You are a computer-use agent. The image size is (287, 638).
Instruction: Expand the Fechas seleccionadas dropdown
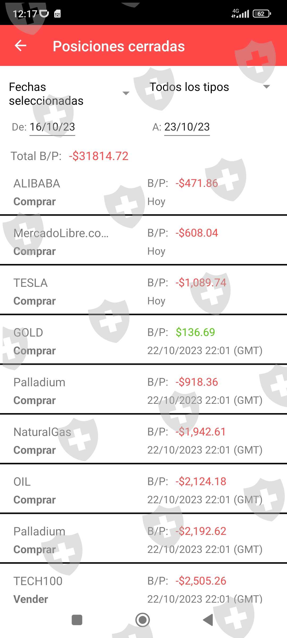[x=69, y=94]
